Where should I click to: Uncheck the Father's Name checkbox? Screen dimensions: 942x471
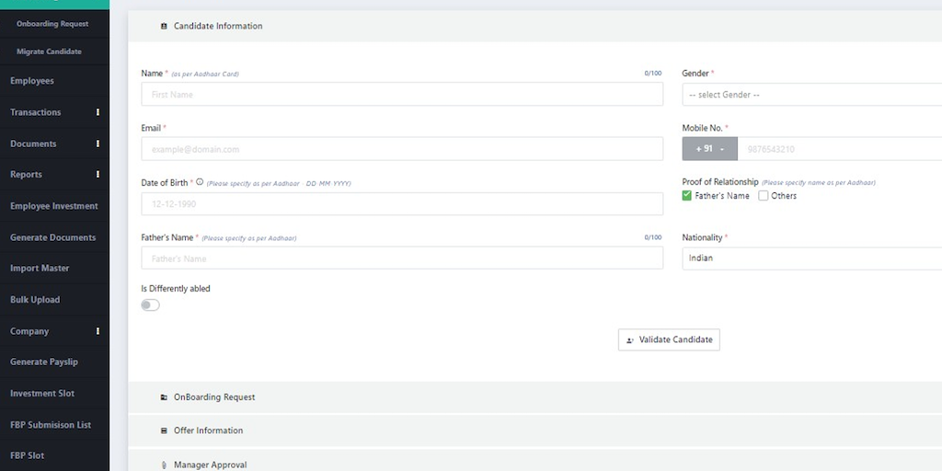coord(687,196)
